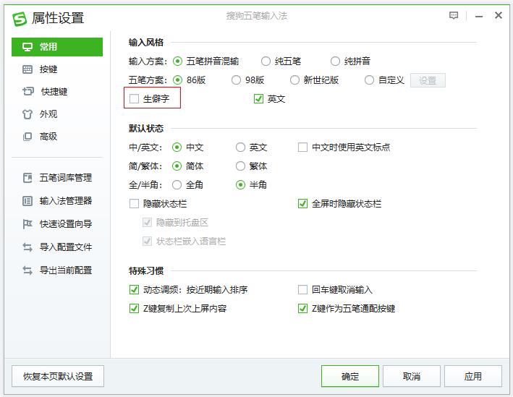
Task: Open the 按键 keys settings icon
Action: pos(27,69)
